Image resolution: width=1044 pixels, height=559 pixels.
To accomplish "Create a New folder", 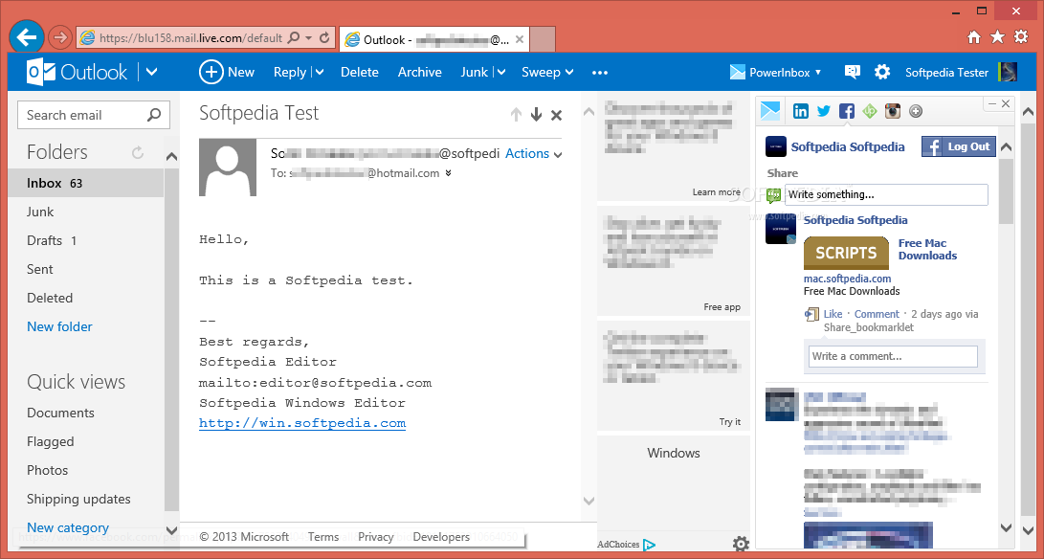I will 59,326.
